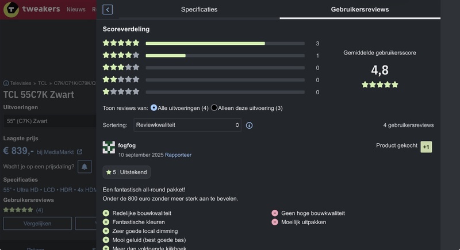Viewport: 460px width, 250px height.
Task: Click fogfog's user avatar
Action: (x=109, y=148)
